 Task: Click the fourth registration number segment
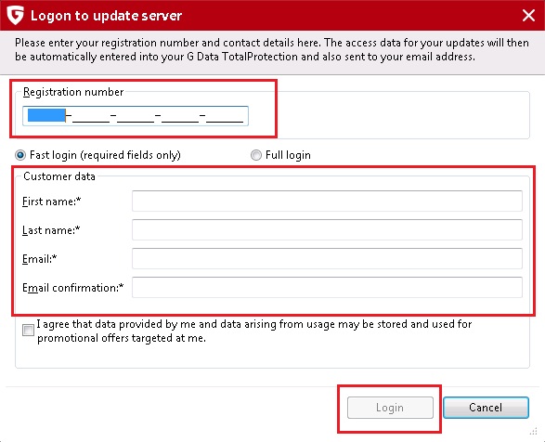click(x=180, y=116)
